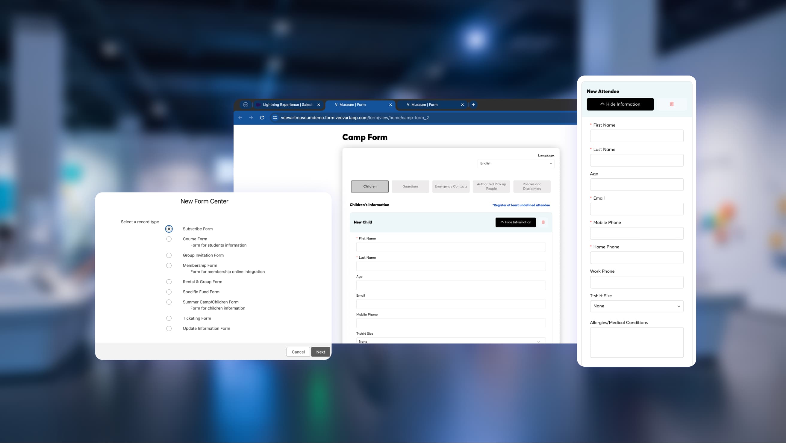Click the browser forward navigation arrow
786x443 pixels.
click(x=251, y=117)
